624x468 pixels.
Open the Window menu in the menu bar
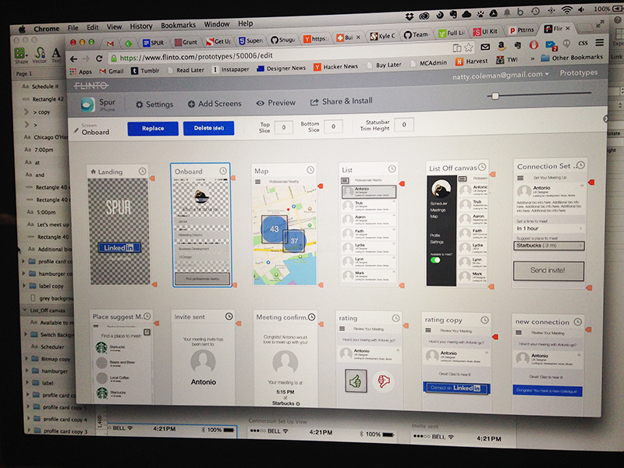click(217, 24)
